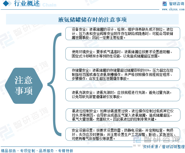Click the 注意事项 hexagon shape
Image resolution: width=185 pixels, height=153 pixels.
[24, 86]
